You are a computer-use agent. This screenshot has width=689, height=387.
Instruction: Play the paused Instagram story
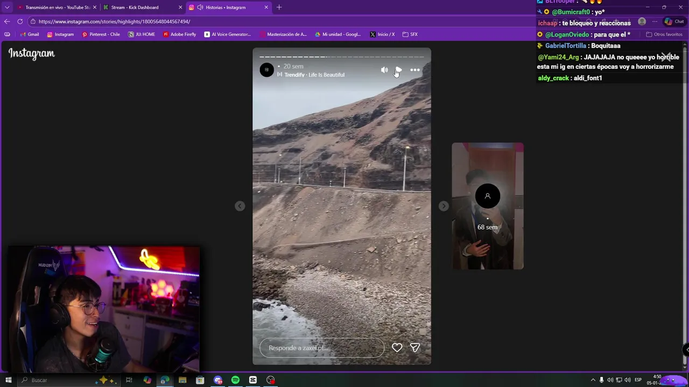398,70
